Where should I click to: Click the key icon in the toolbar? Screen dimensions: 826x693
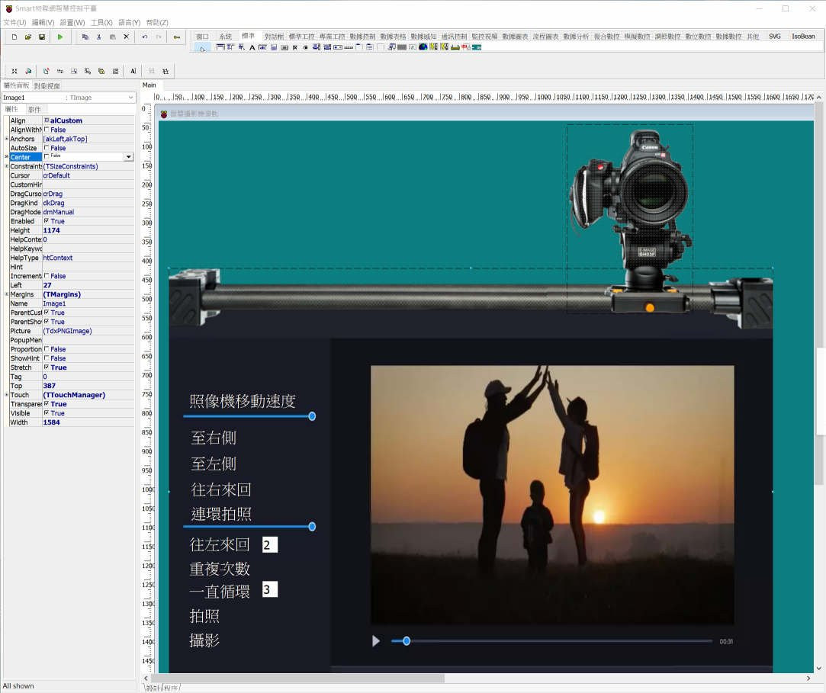tap(176, 37)
